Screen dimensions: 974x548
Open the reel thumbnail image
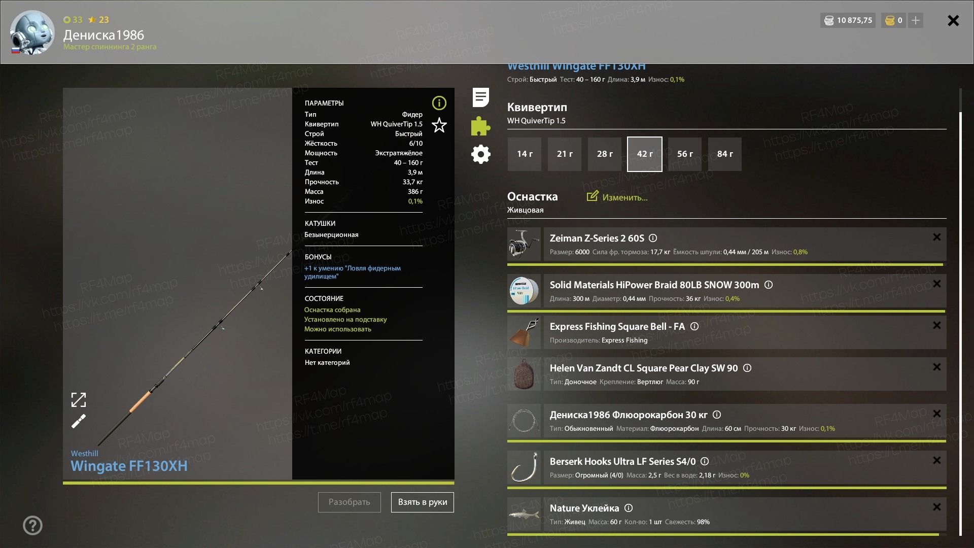[524, 244]
